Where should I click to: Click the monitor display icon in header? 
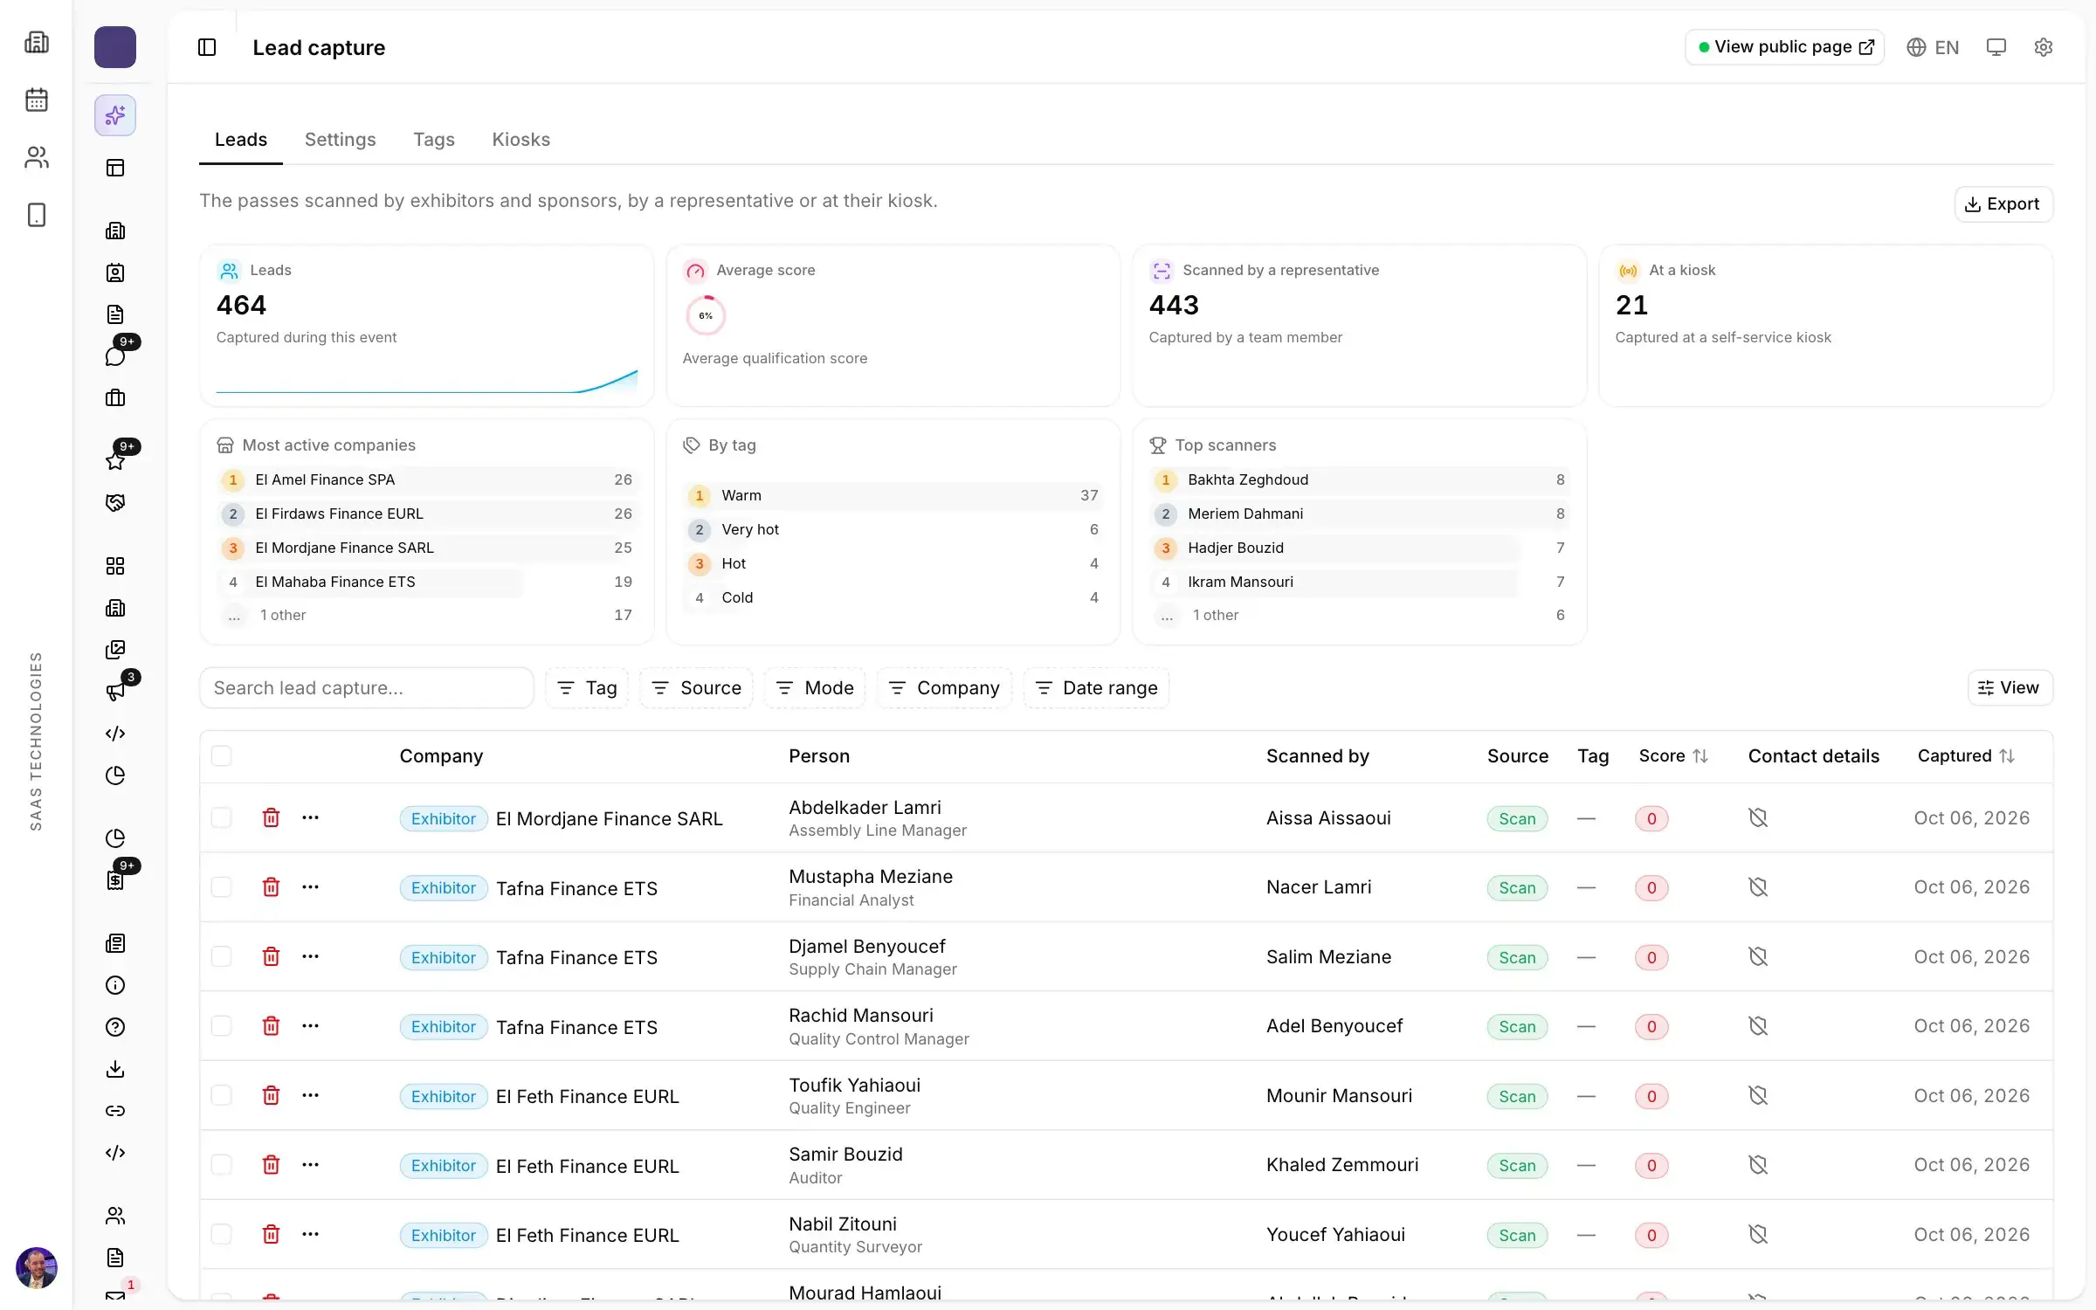[1996, 47]
